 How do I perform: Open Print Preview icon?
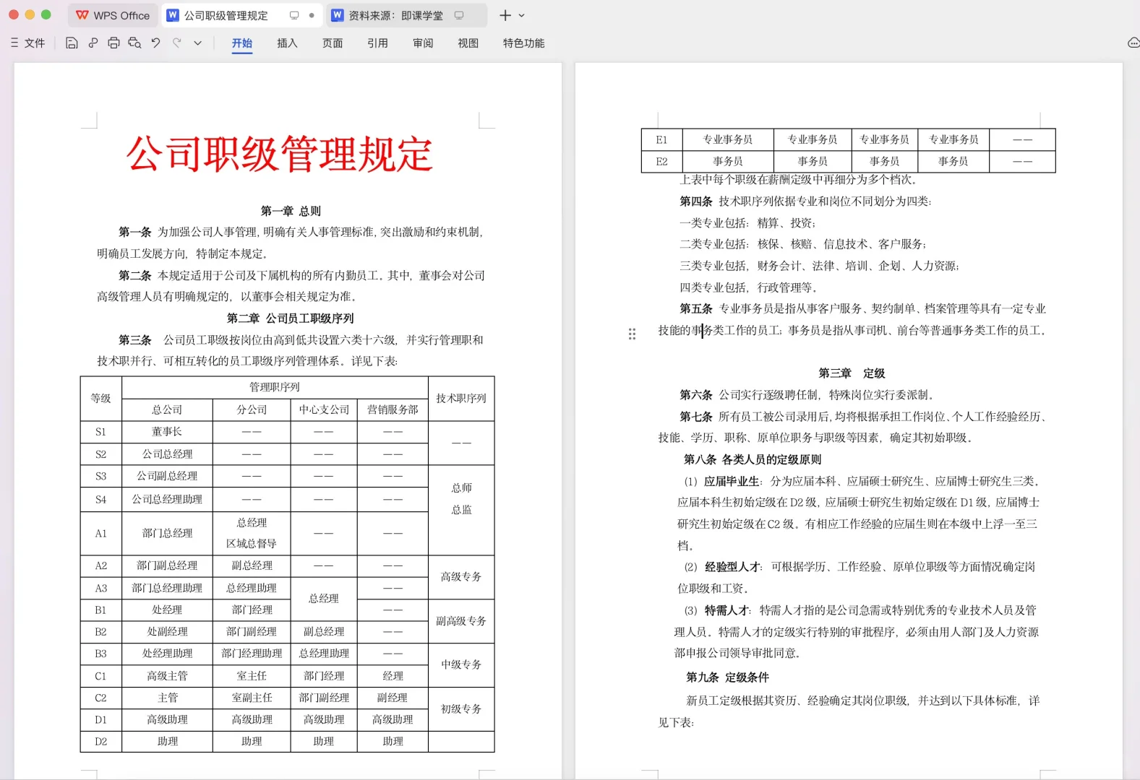pos(134,43)
